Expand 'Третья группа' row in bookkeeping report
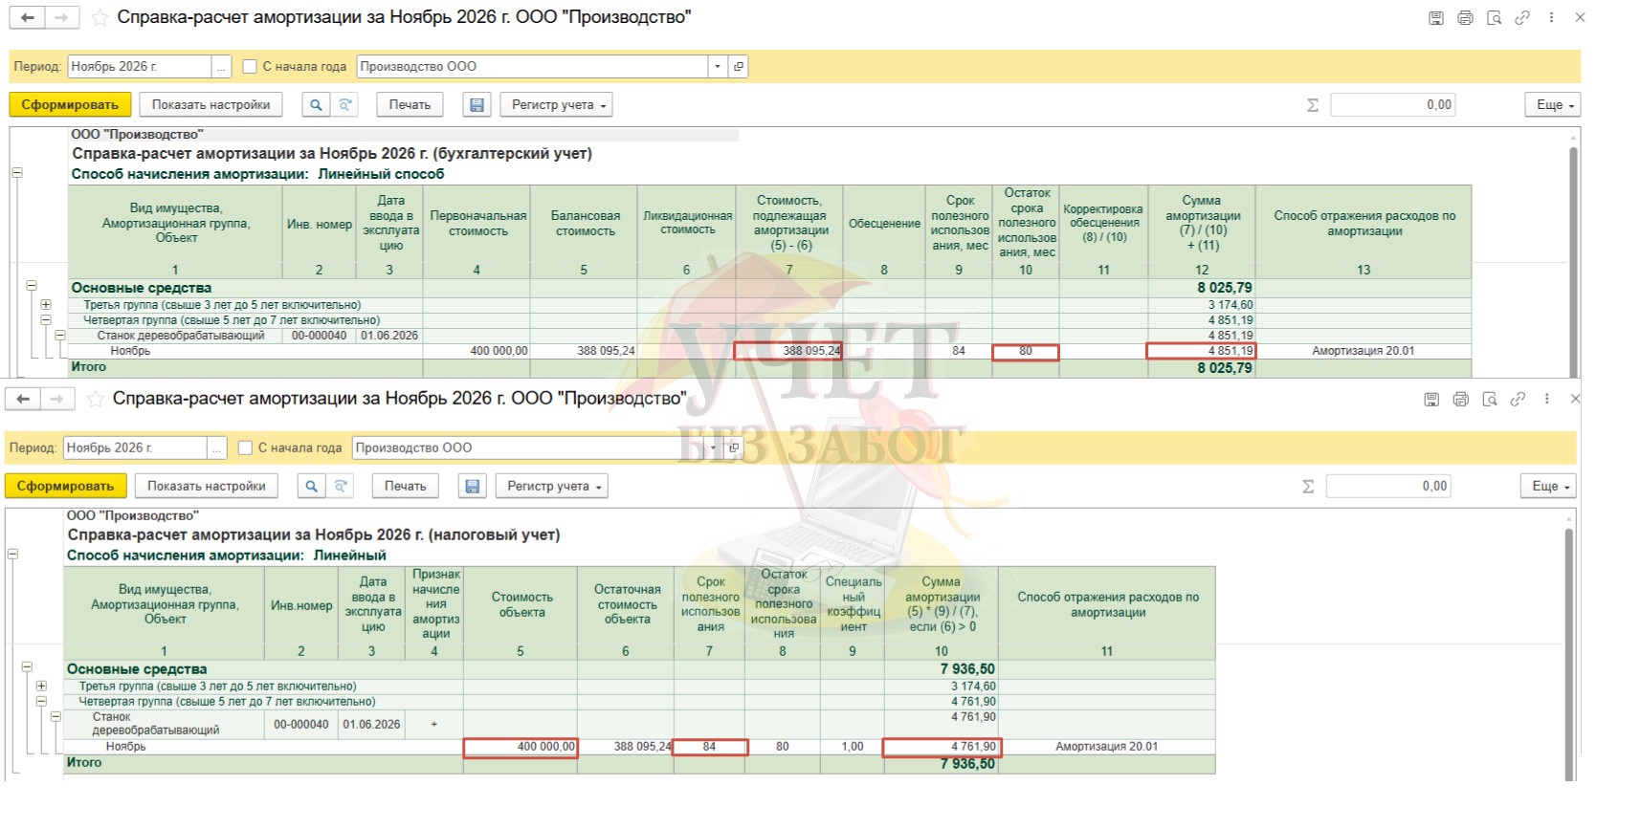1641x829 pixels. [x=45, y=305]
